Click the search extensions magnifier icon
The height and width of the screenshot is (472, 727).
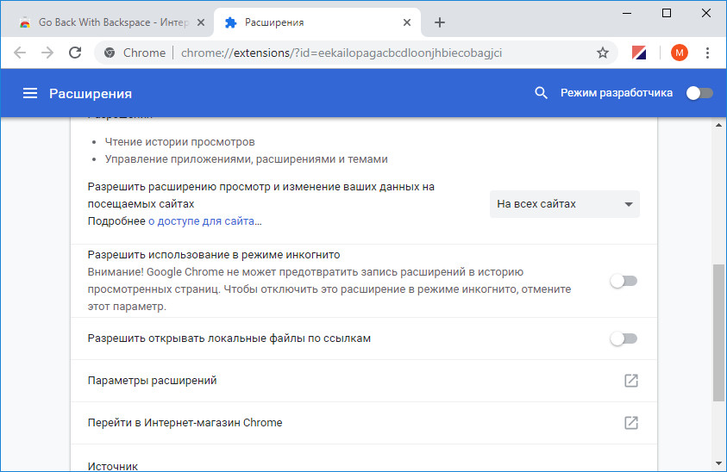pos(542,93)
